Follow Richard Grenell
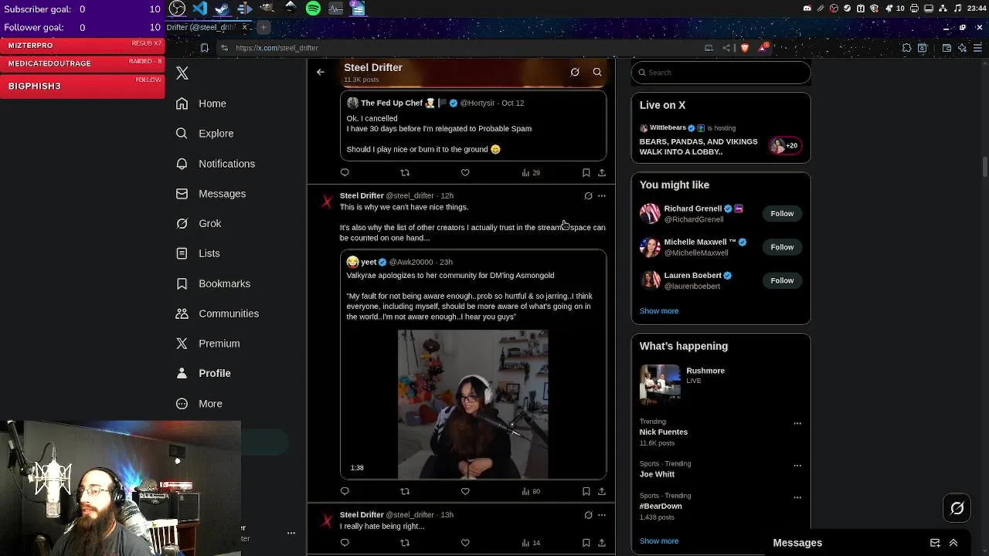Screen dimensions: 989x556 [782, 214]
